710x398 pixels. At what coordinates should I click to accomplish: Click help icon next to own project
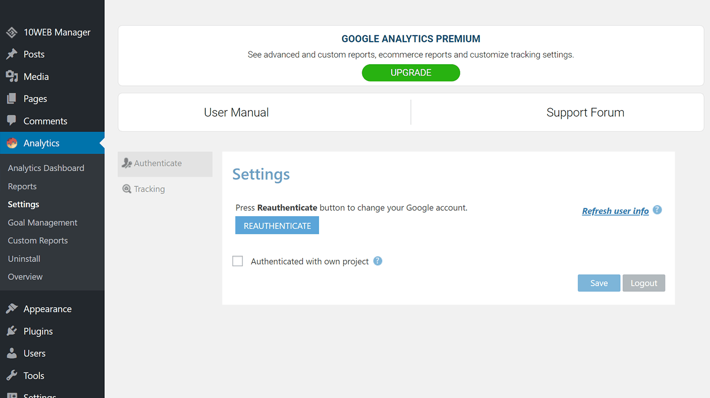(378, 261)
